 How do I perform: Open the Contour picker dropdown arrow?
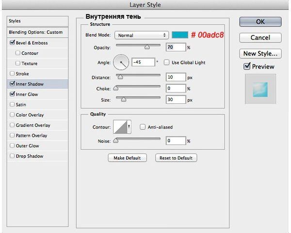pyautogui.click(x=129, y=127)
